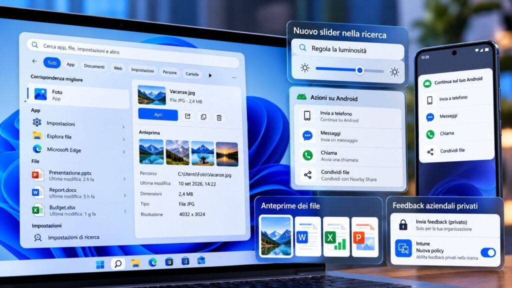The height and width of the screenshot is (288, 512).
Task: Select the Excel file preview card
Action: coord(336,236)
